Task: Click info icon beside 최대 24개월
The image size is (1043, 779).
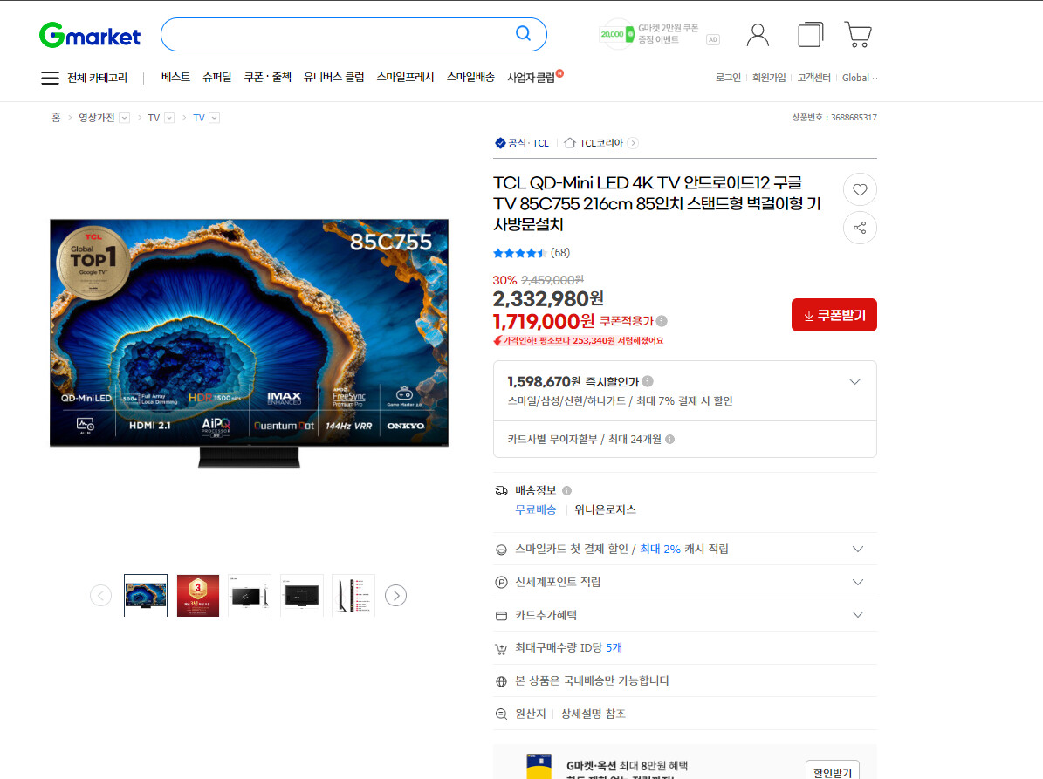Action: tap(669, 440)
